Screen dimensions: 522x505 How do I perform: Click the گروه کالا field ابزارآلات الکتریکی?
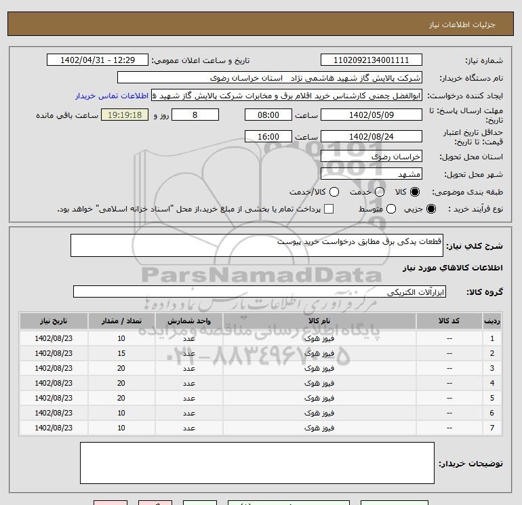[x=260, y=291]
